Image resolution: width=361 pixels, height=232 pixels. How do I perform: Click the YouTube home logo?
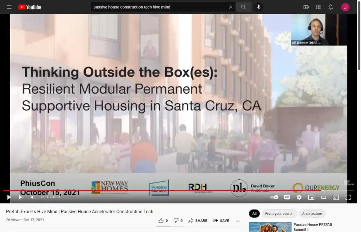pos(29,7)
